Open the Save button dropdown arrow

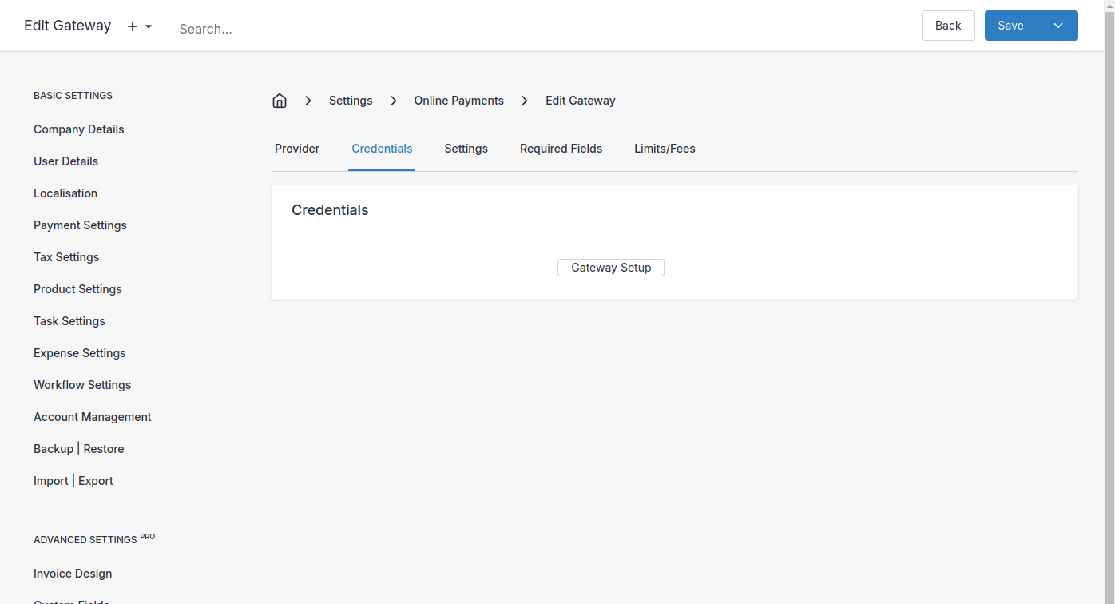(1057, 26)
